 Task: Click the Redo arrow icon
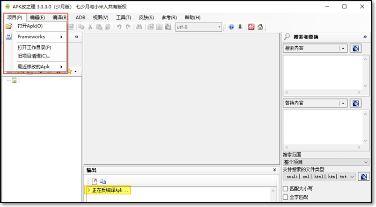pyautogui.click(x=128, y=27)
